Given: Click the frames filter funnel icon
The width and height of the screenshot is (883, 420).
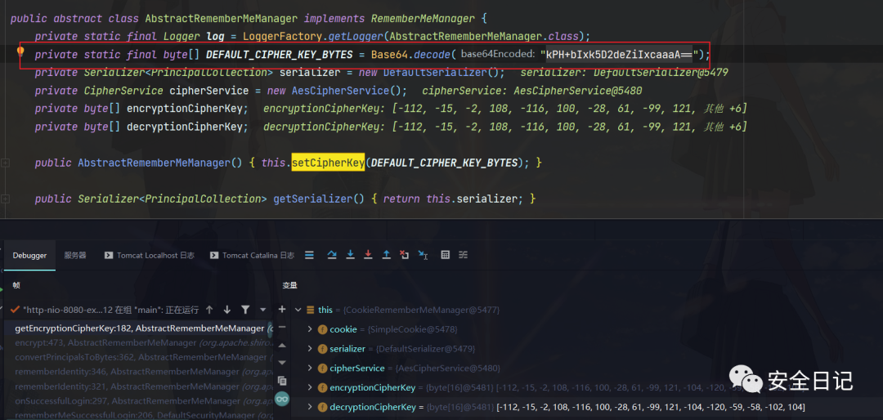Looking at the screenshot, I should 245,310.
